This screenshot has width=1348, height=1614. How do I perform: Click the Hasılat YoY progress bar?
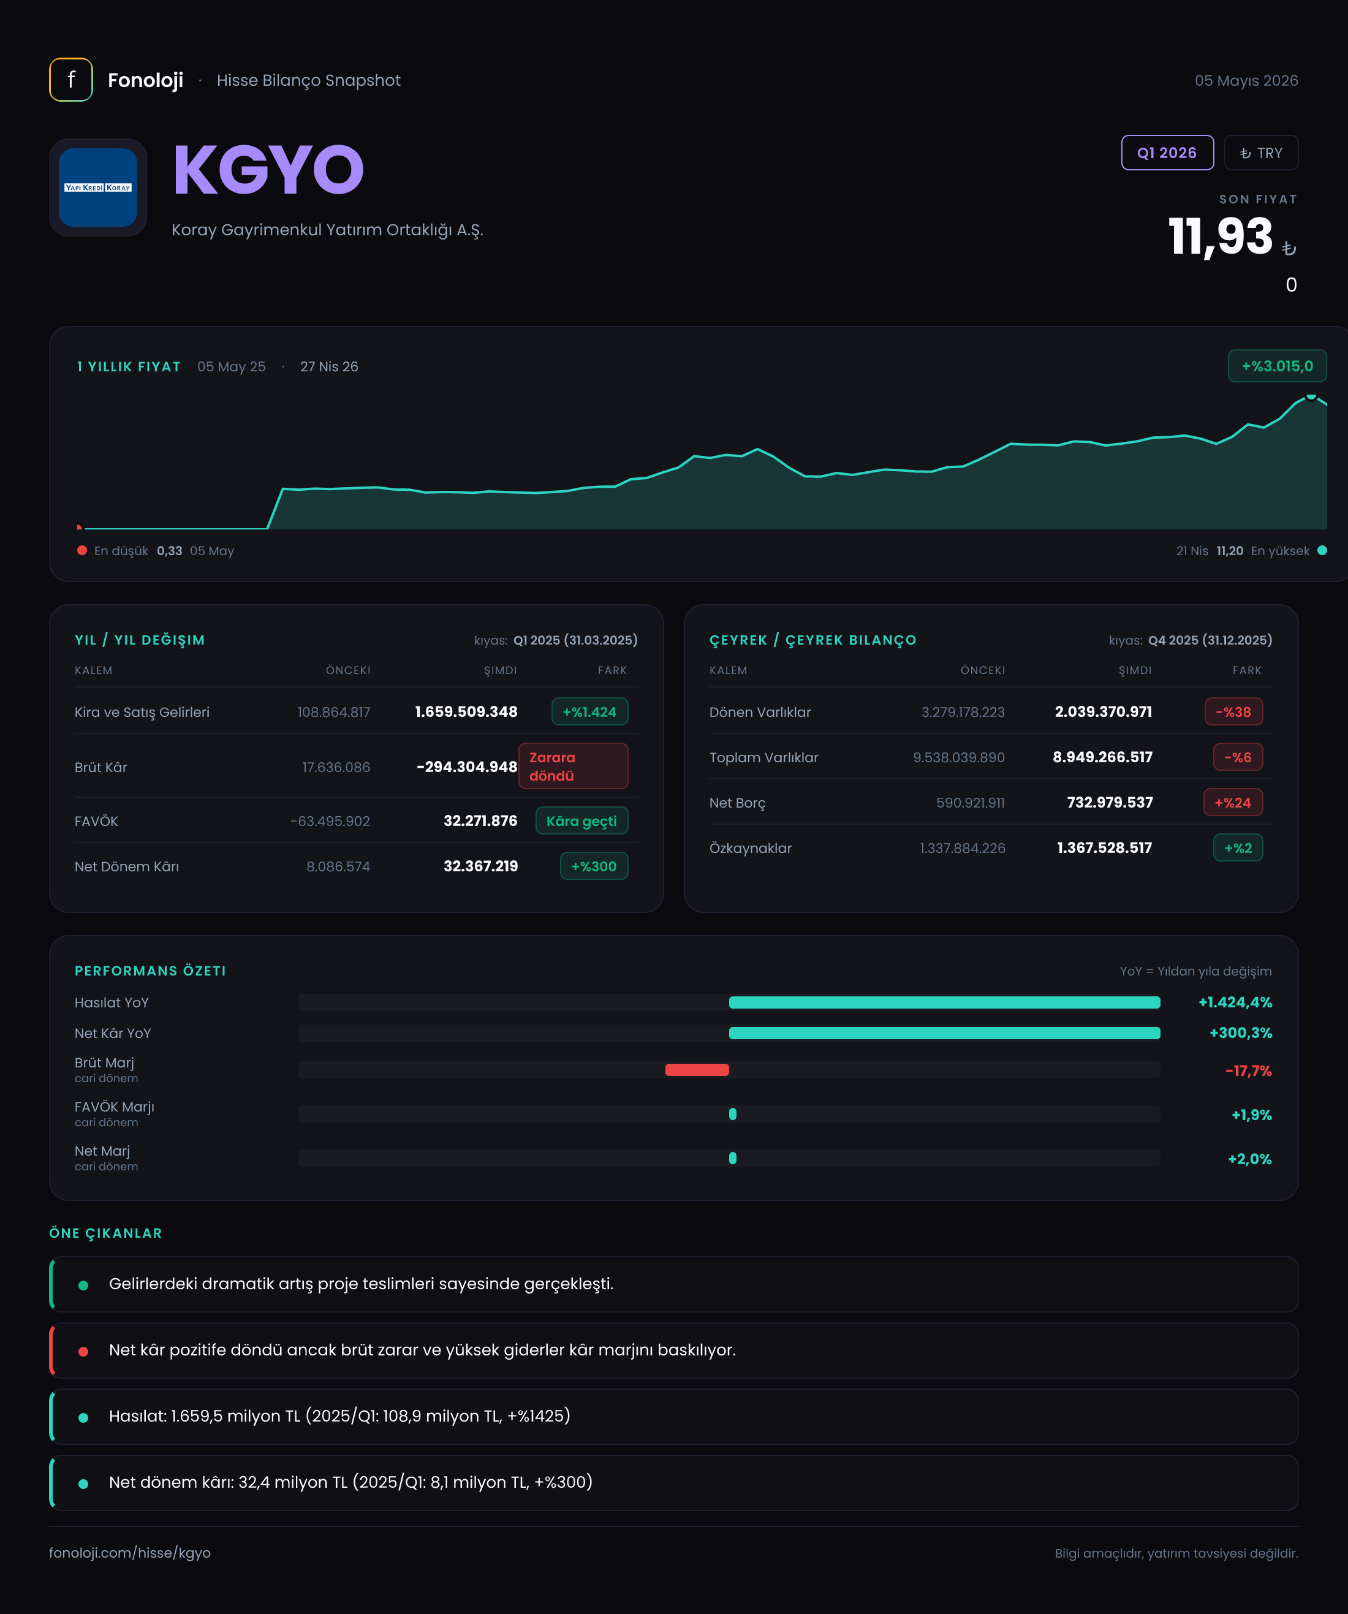click(945, 1002)
